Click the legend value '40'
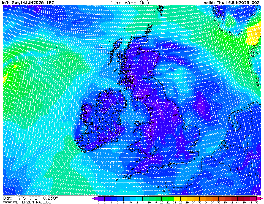Image resolution: width=264 pixels, height=204 pixels. pyautogui.click(x=225, y=202)
